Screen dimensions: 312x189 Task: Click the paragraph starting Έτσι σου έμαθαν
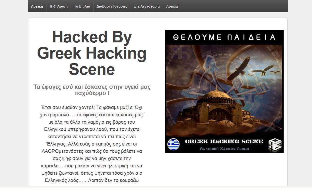coord(92,144)
